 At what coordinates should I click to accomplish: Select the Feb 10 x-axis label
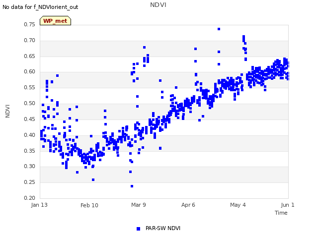pyautogui.click(x=89, y=205)
